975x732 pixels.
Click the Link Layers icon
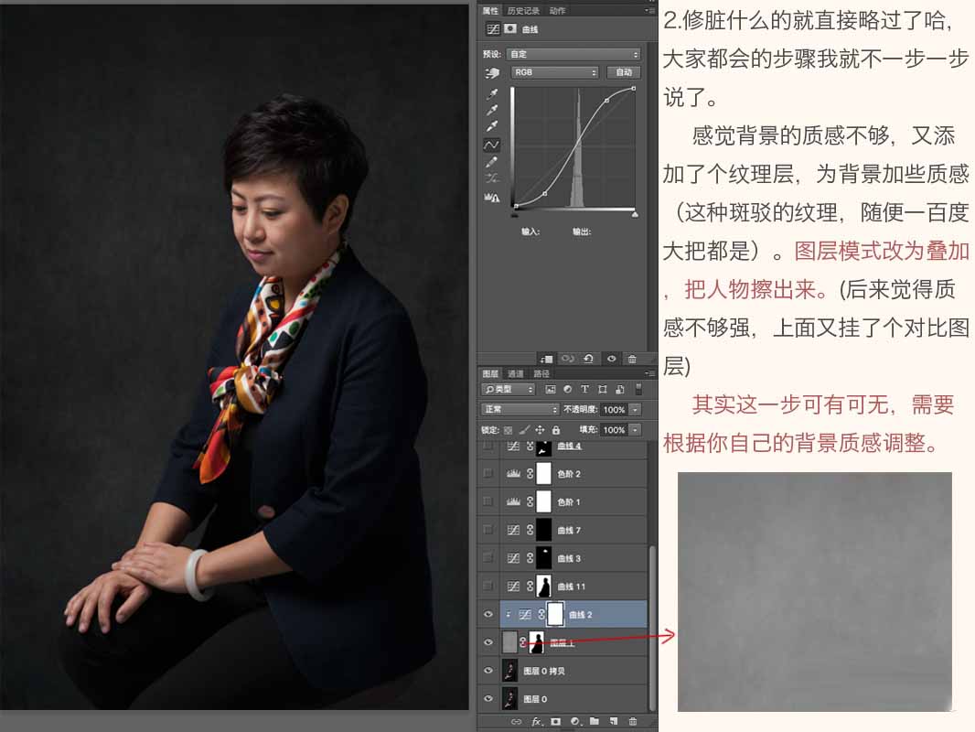517,721
